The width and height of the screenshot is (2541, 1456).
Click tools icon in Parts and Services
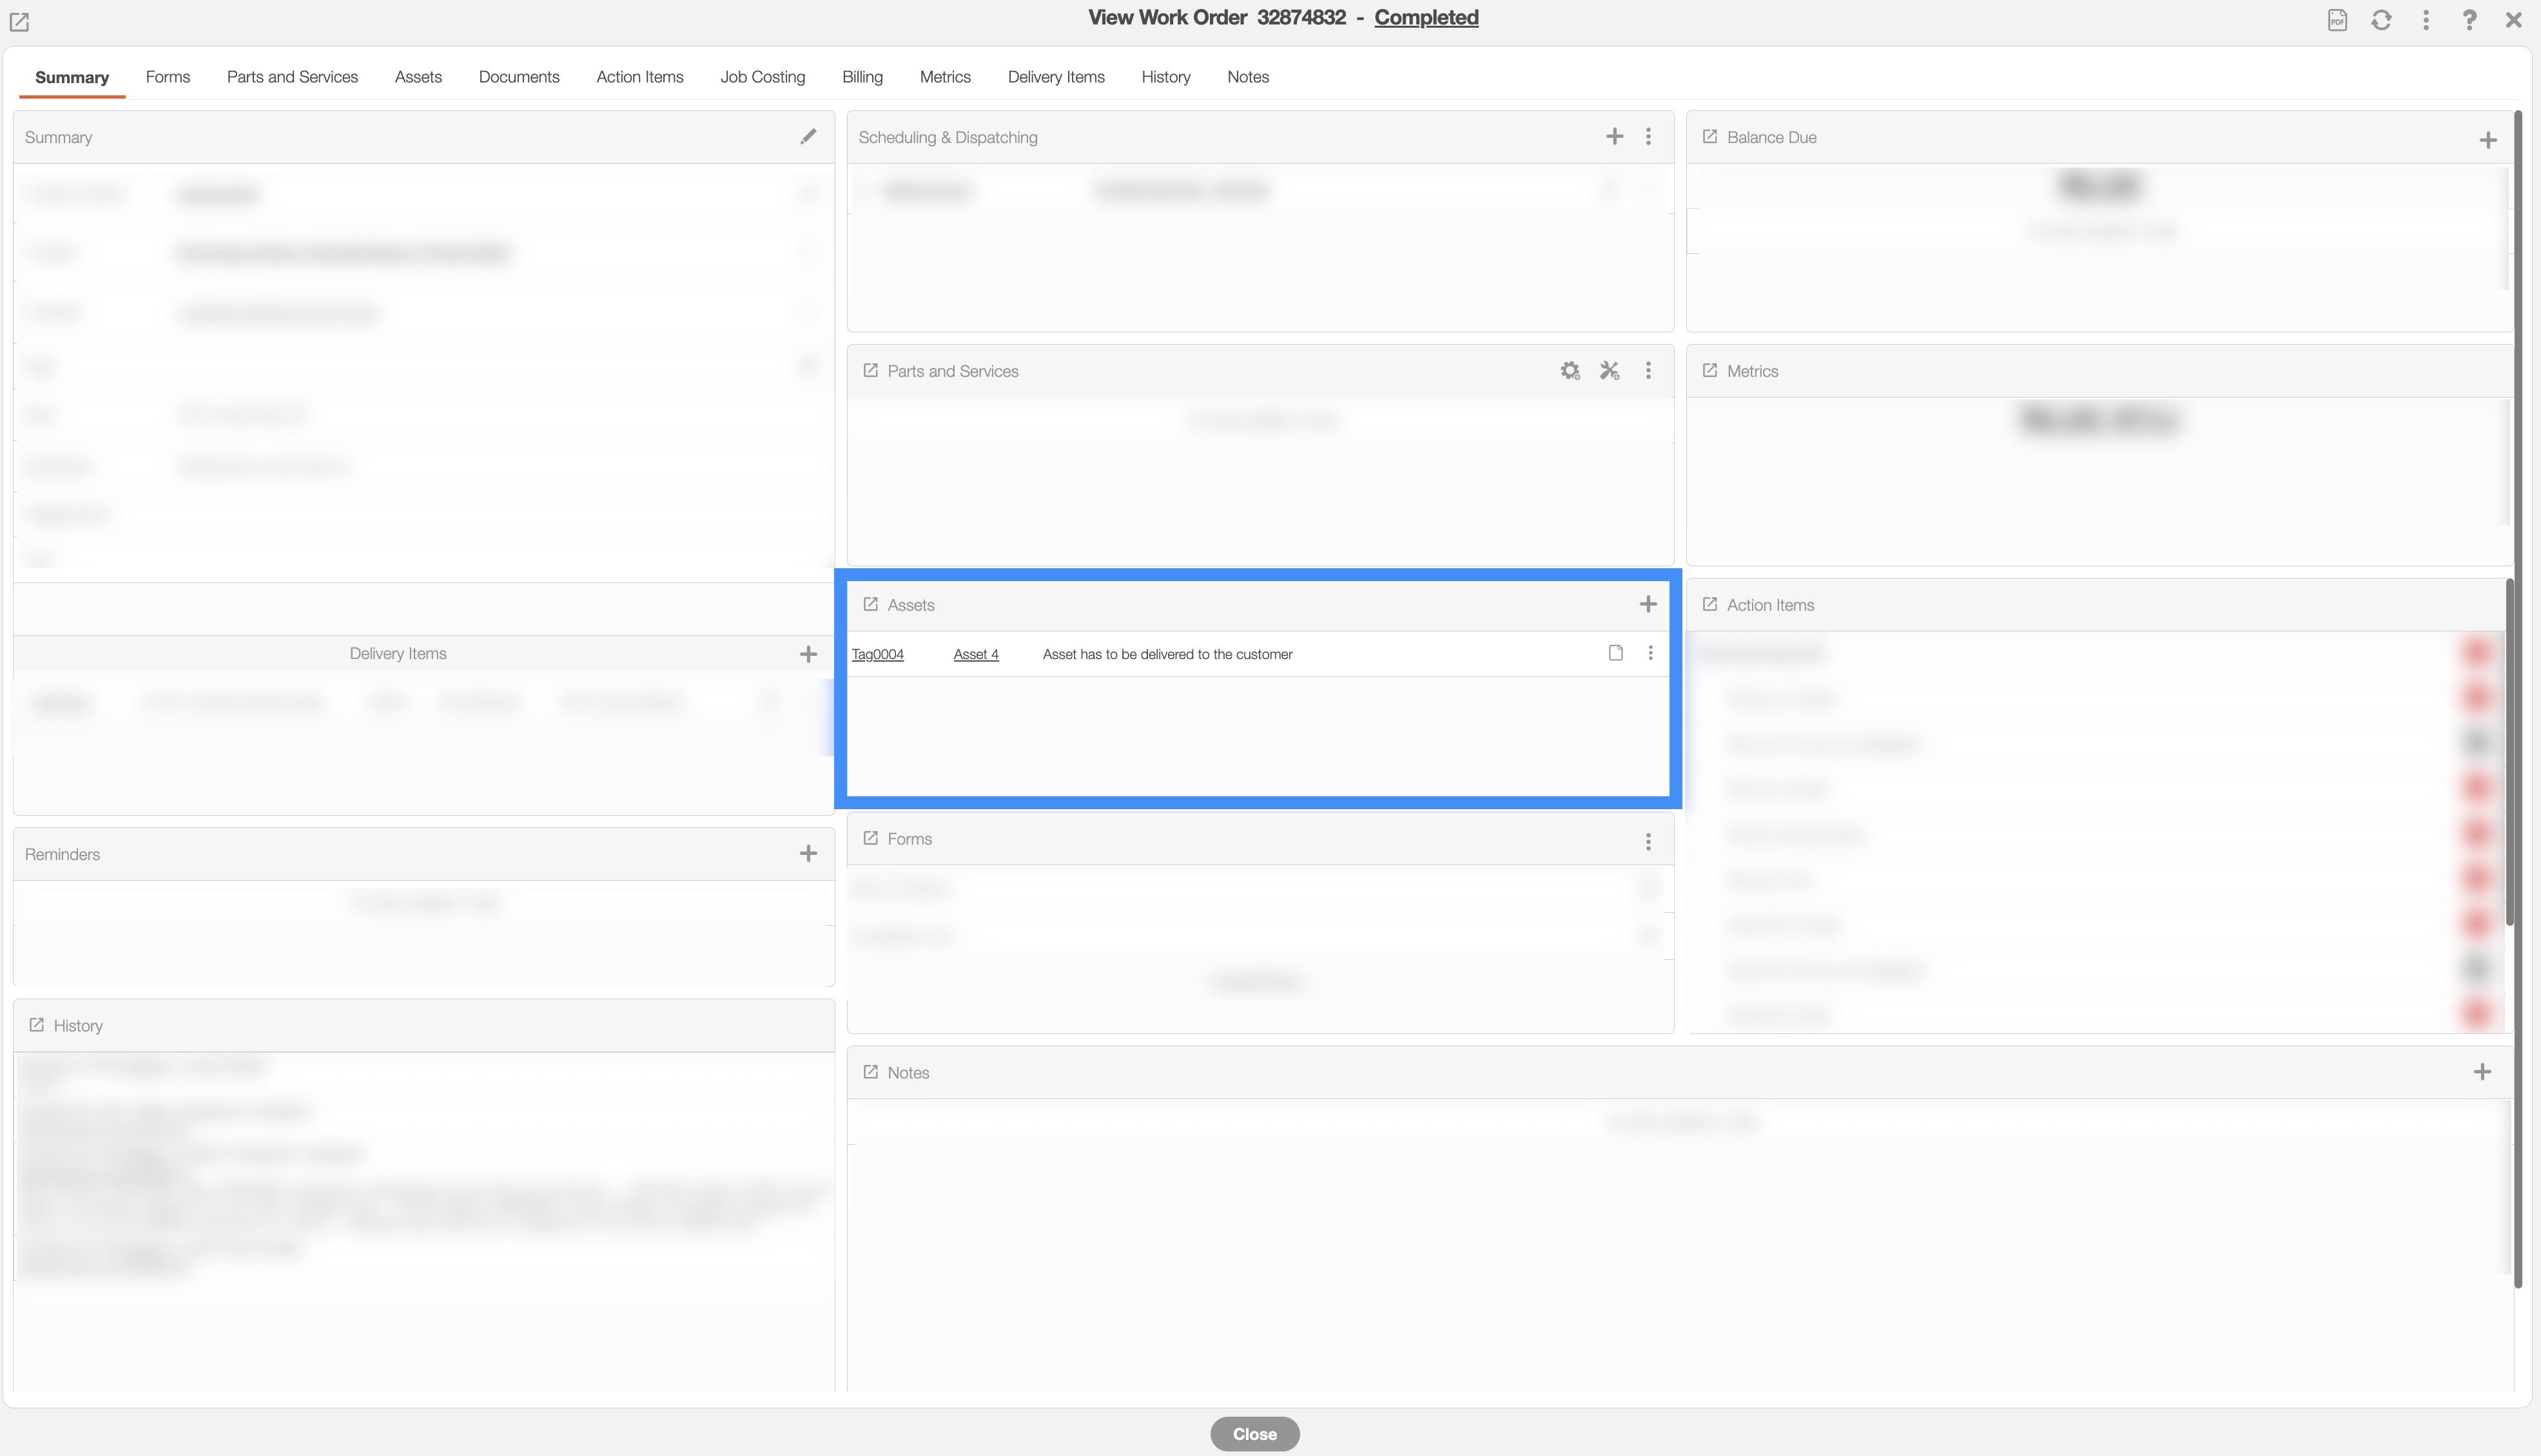coord(1609,371)
